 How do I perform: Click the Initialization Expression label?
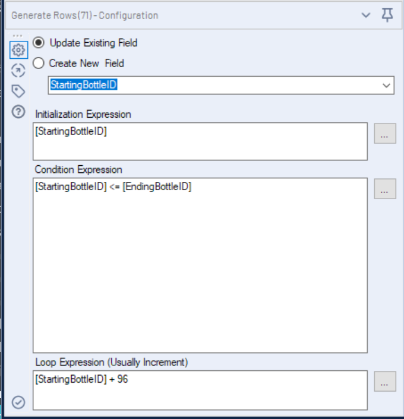point(83,114)
